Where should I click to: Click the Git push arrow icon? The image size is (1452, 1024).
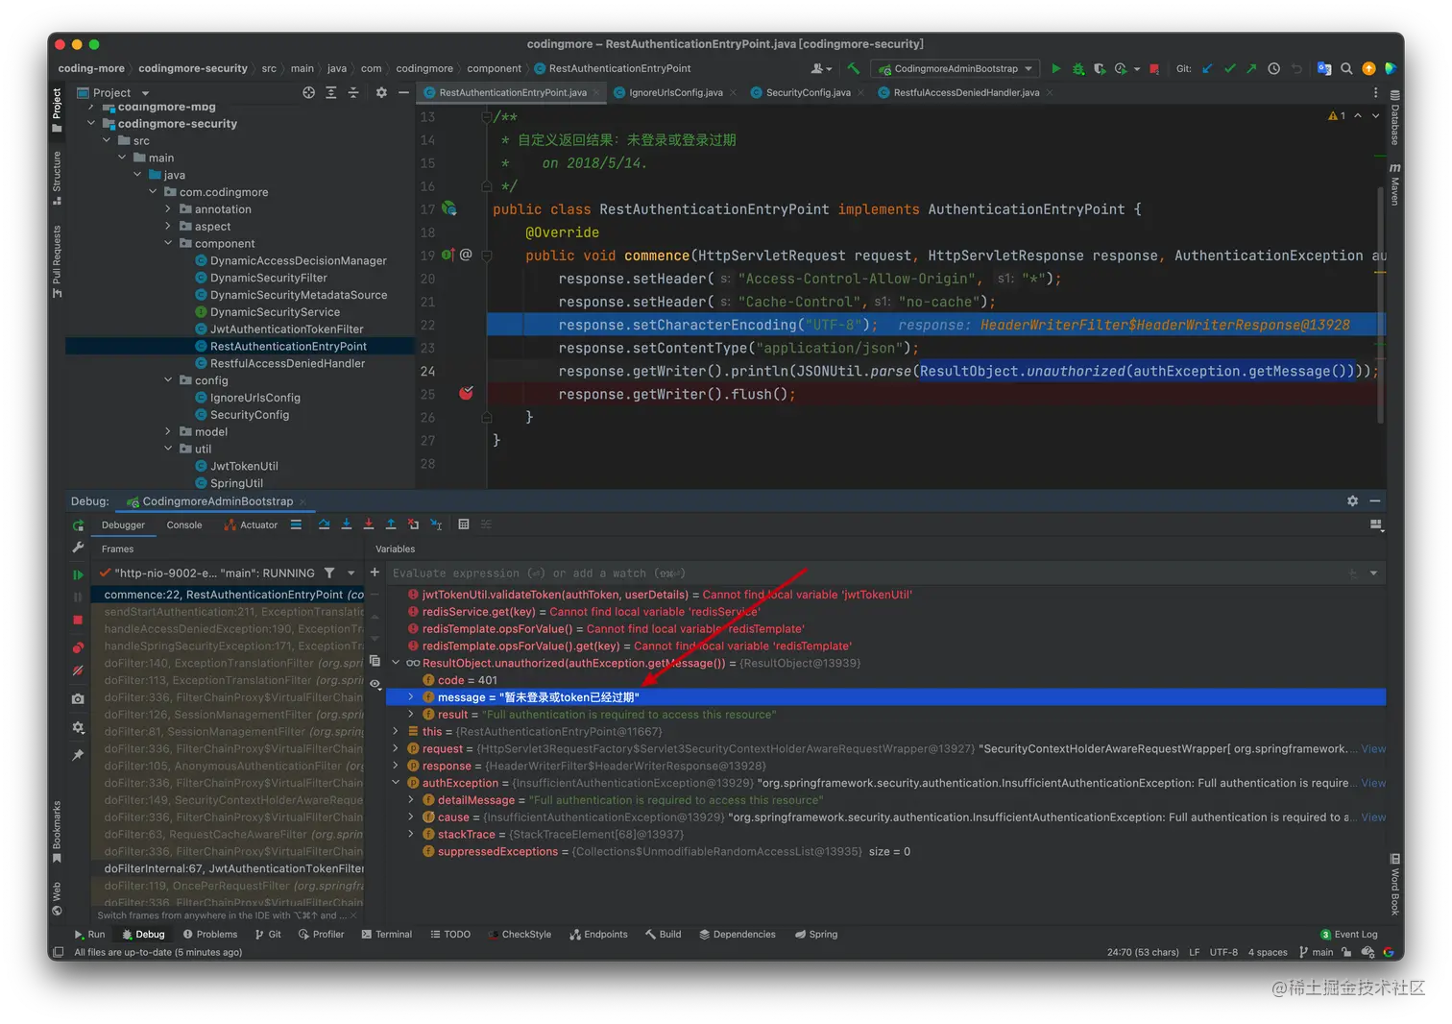(1251, 68)
